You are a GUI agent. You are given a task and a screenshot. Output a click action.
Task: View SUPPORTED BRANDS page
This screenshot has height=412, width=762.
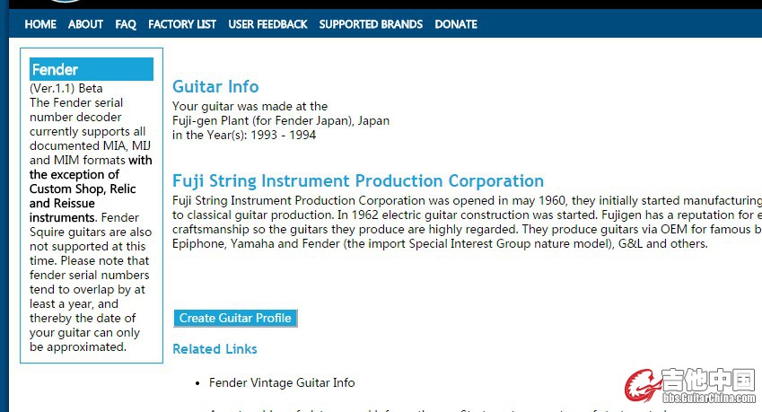point(371,24)
